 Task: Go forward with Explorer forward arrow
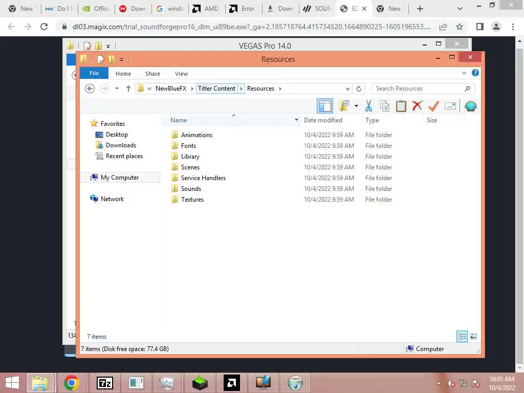point(104,89)
